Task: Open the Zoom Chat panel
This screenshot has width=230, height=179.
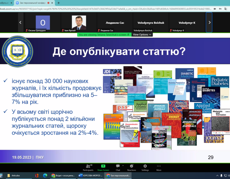Action: (118, 167)
